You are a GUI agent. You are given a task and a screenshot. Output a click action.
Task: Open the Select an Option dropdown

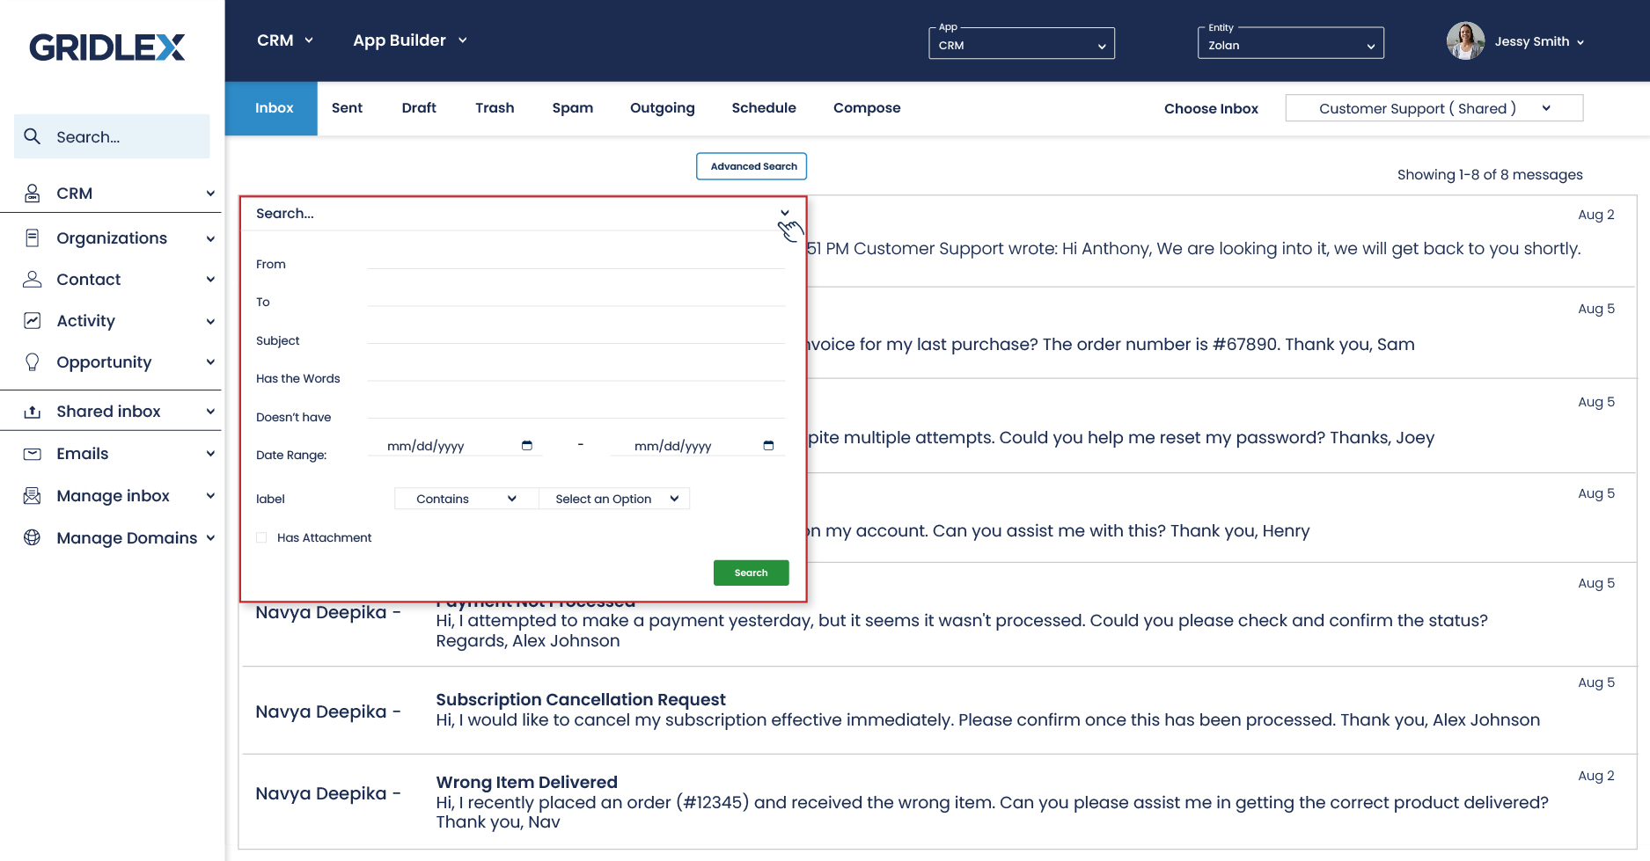click(x=616, y=499)
